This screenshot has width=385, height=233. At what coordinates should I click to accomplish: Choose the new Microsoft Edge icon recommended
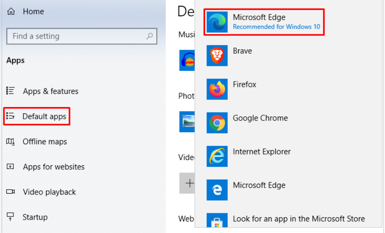pos(217,22)
